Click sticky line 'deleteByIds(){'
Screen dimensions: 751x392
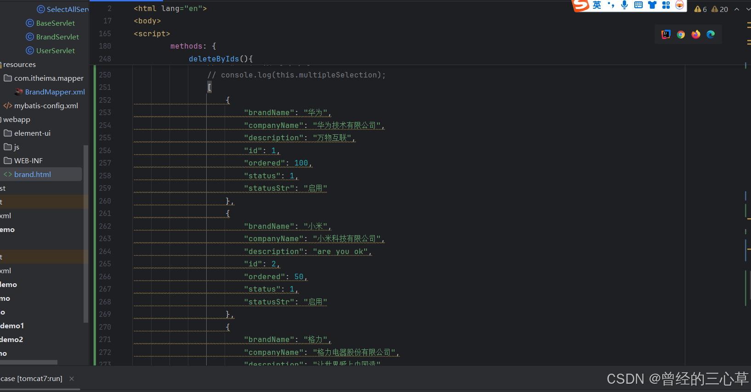[x=221, y=59]
